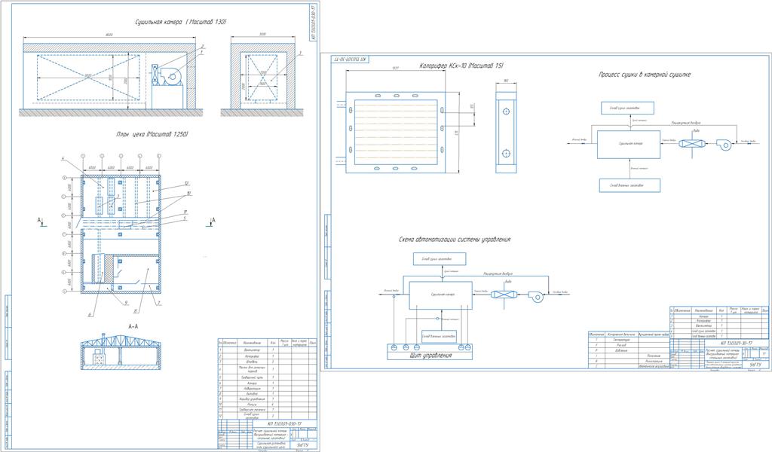The height and width of the screenshot is (452, 772).
Task: Select the "А-А" section heading above the cross-section
Action: (x=133, y=326)
